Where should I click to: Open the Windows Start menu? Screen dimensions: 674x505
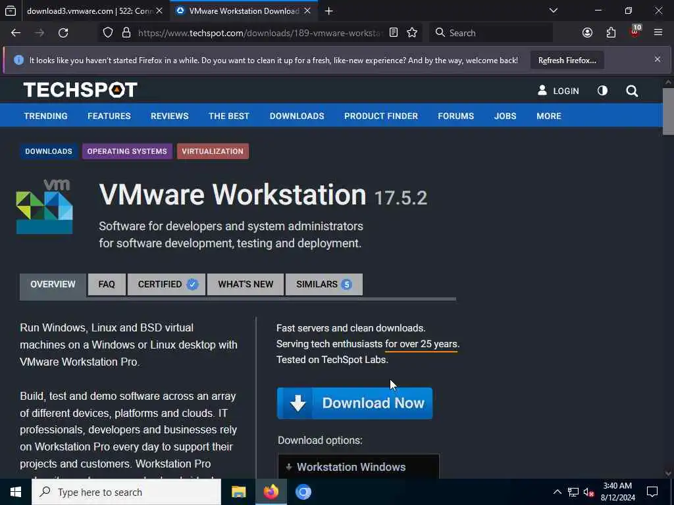[16, 492]
